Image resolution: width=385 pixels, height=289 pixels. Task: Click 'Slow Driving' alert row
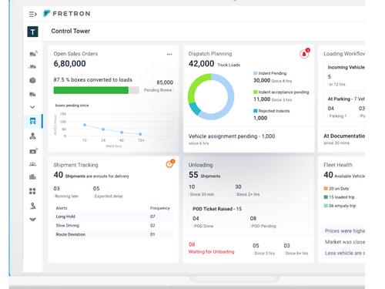coord(113,225)
